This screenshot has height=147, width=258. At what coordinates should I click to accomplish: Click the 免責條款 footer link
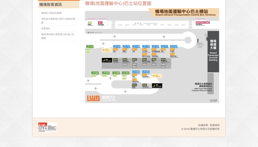pyautogui.click(x=215, y=125)
